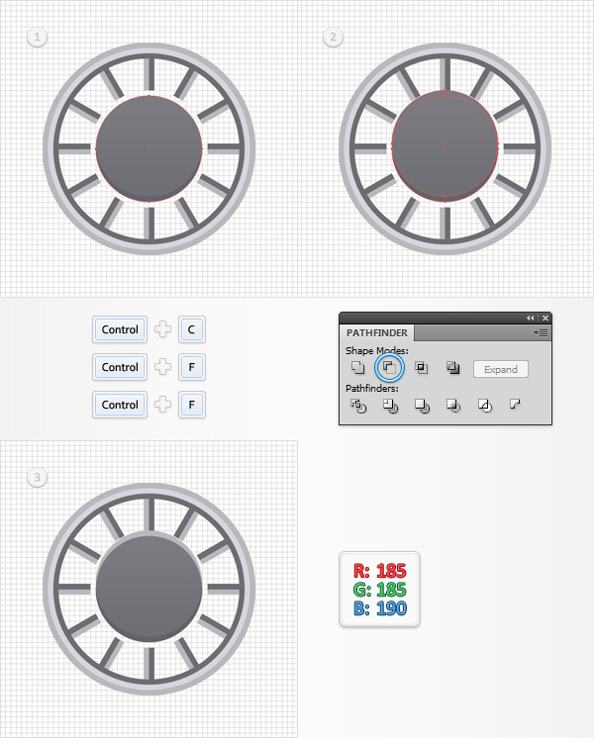Screen dimensions: 594x738
Task: Click the Minus Back pathfinder icon
Action: 515,405
